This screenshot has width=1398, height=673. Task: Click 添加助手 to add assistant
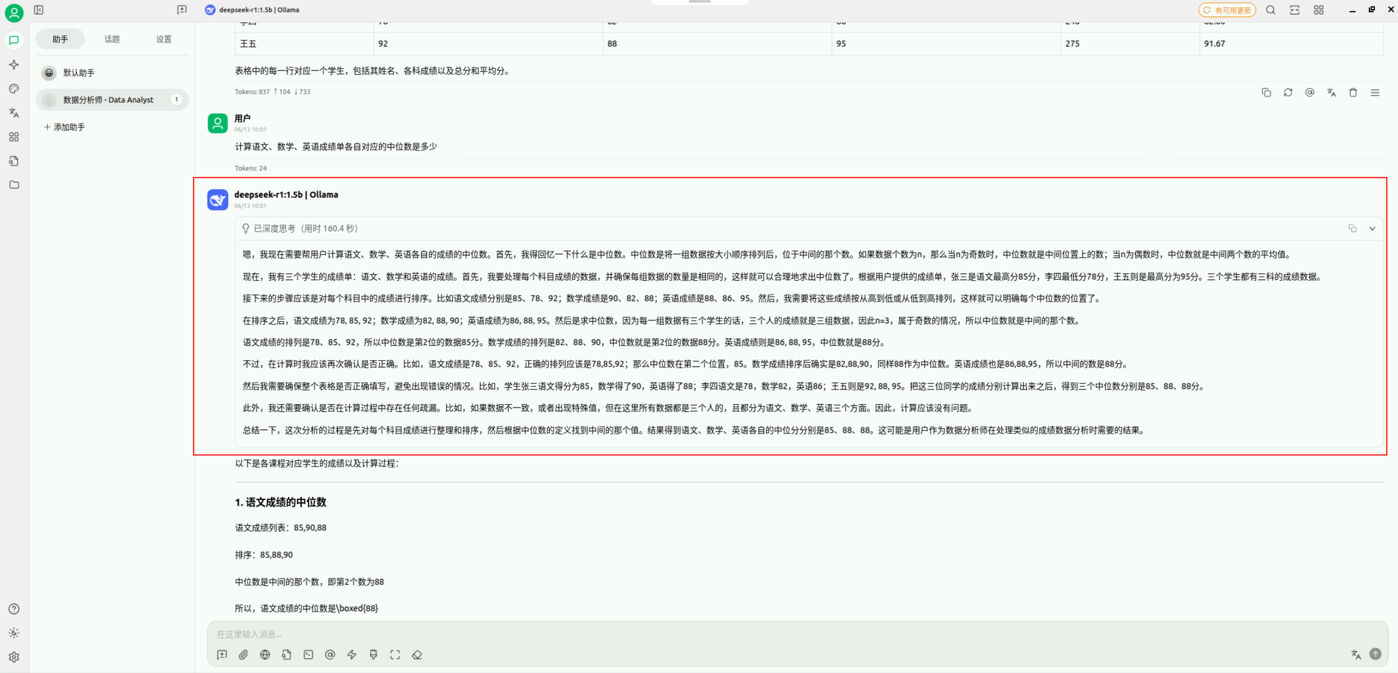point(65,127)
